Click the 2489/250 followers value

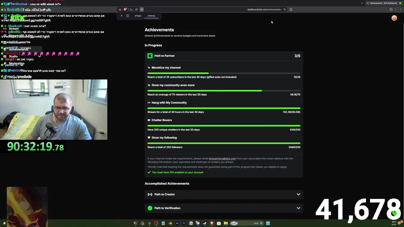point(294,147)
